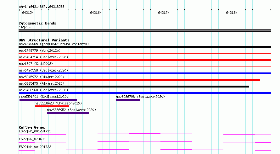280x154 pixels.
Task: Open variant nsv6488960 (Sedlazeck2020) label
Action: point(43,90)
